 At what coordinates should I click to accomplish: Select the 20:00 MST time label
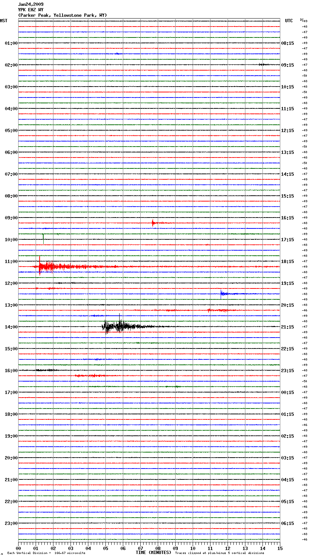(11, 458)
